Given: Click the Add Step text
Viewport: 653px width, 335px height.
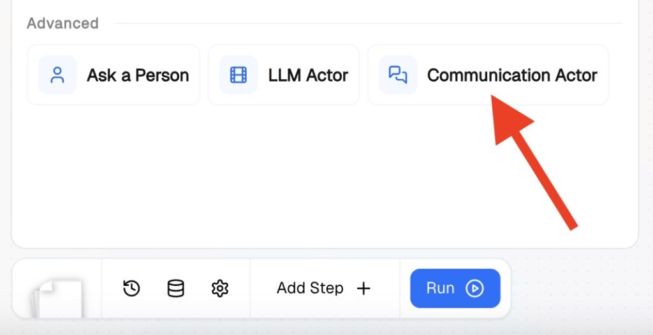Looking at the screenshot, I should 310,288.
